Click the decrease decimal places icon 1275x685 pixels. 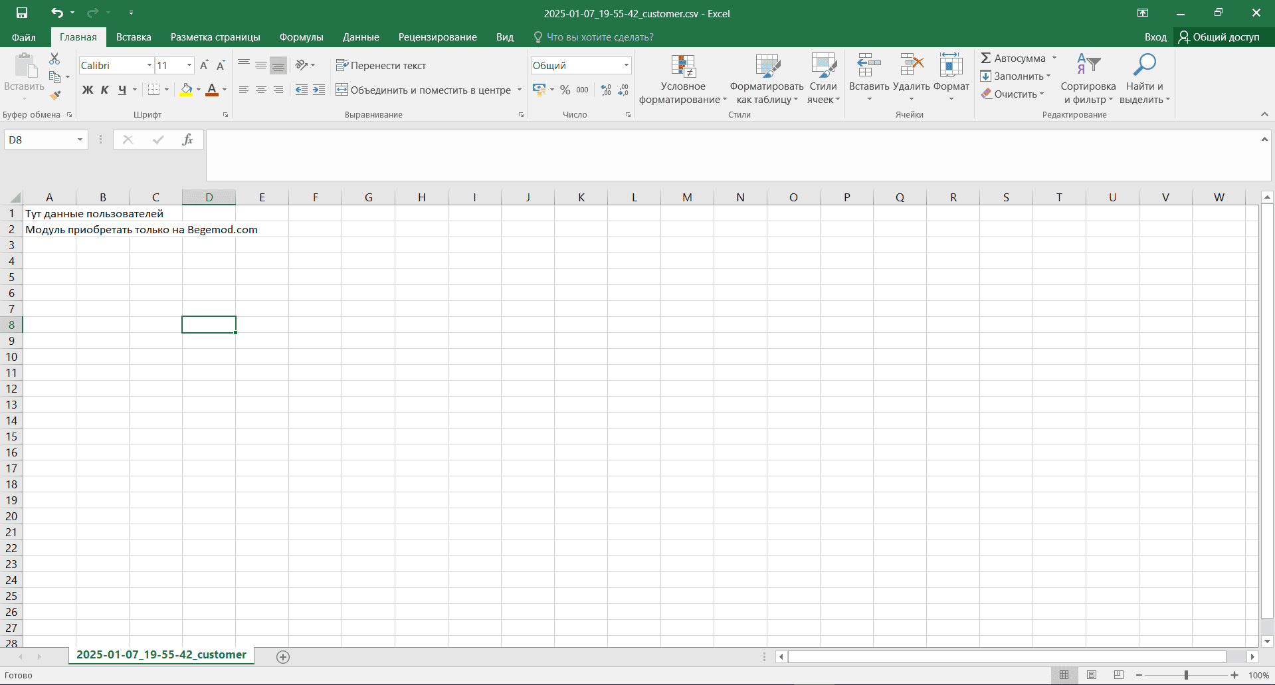point(623,90)
